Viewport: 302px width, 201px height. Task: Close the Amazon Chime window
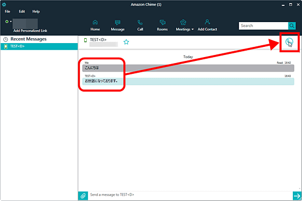click(298, 4)
